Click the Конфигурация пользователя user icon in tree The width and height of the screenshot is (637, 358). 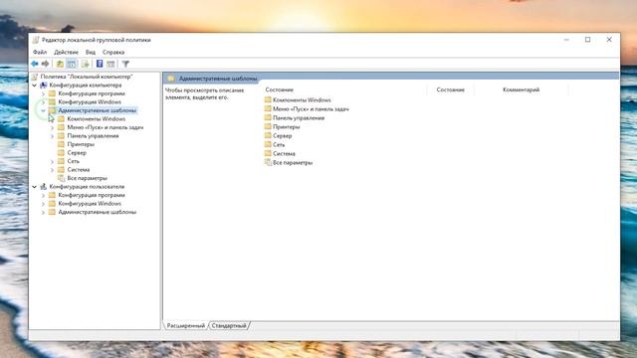point(44,187)
